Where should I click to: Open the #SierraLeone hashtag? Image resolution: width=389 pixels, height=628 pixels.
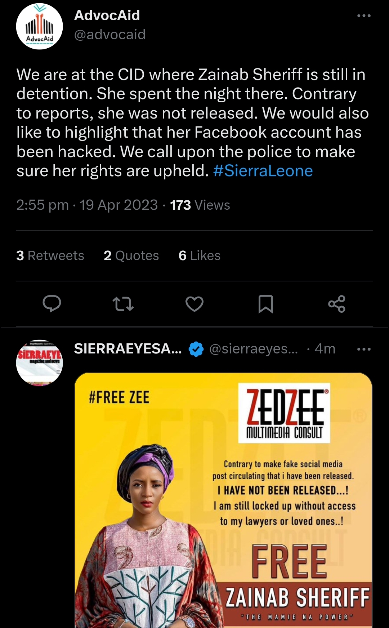click(263, 171)
